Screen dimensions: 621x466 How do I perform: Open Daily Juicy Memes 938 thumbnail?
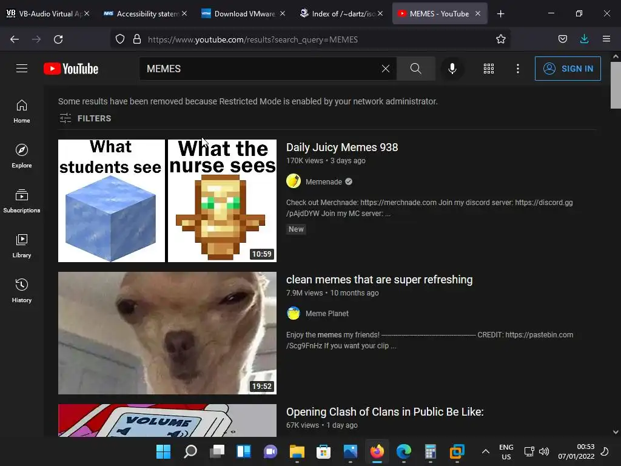point(167,200)
